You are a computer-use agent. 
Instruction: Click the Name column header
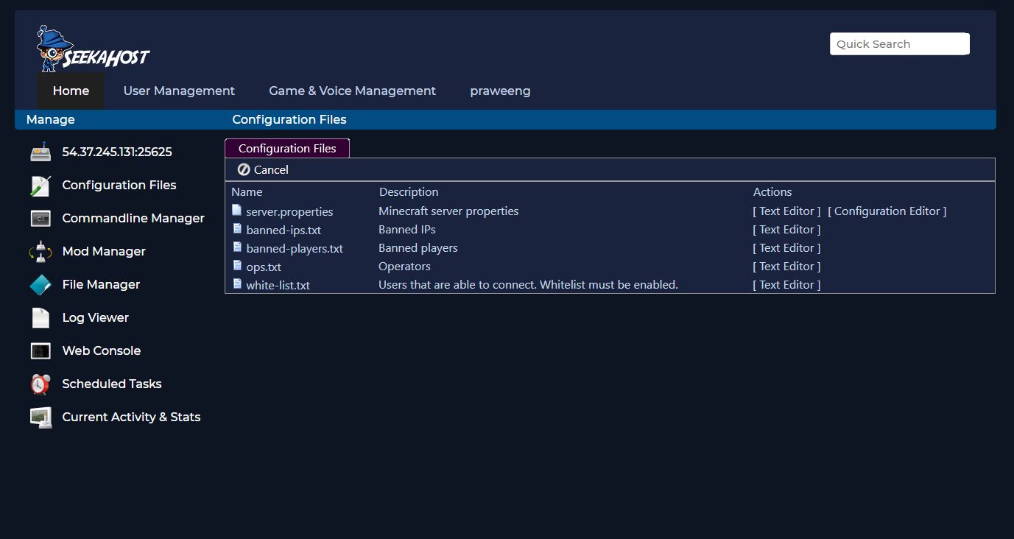247,192
